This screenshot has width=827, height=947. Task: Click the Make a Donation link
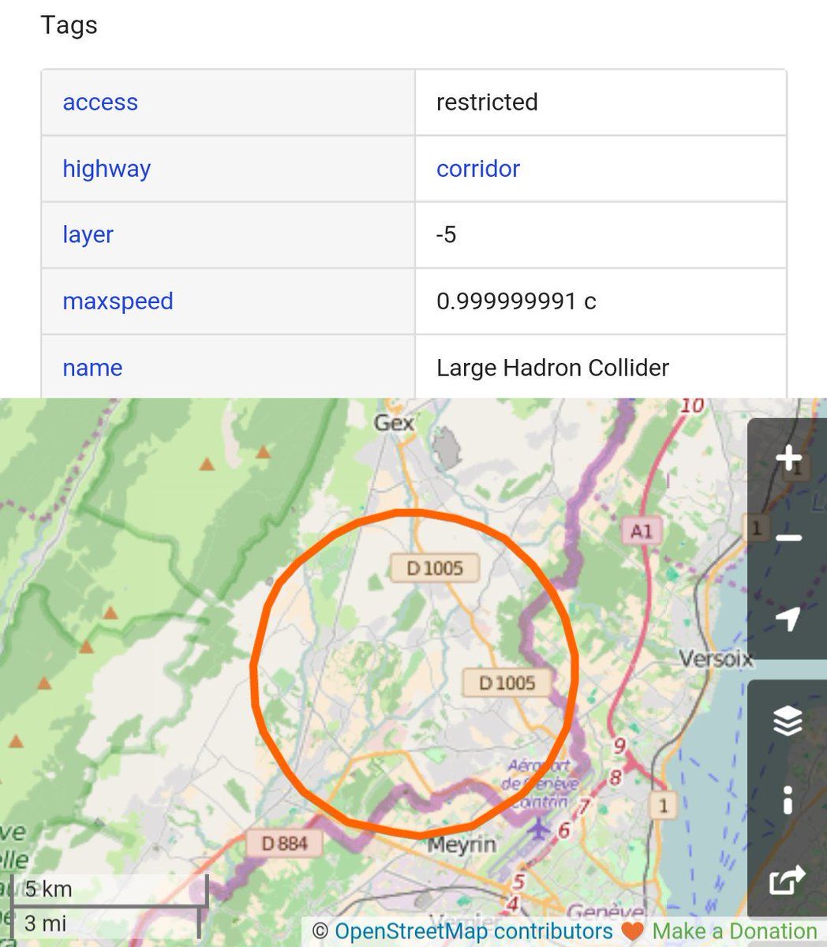[734, 931]
